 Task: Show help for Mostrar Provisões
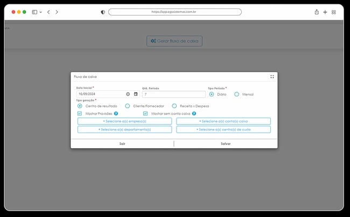[x=116, y=113]
